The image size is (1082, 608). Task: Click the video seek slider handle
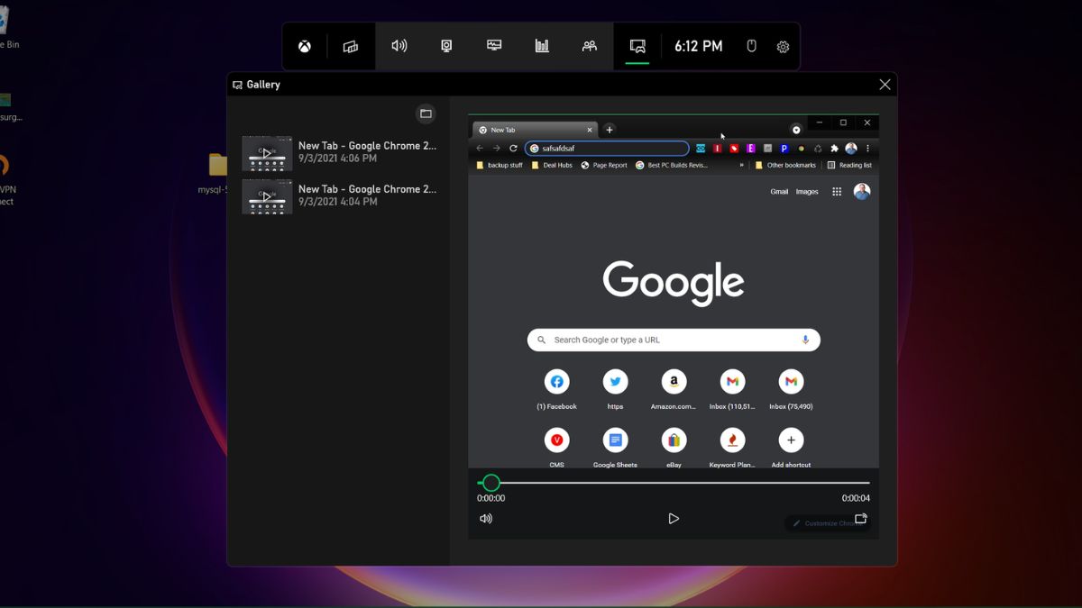click(x=491, y=483)
